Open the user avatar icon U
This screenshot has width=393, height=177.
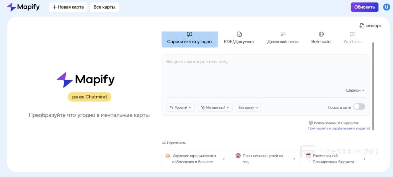[386, 7]
